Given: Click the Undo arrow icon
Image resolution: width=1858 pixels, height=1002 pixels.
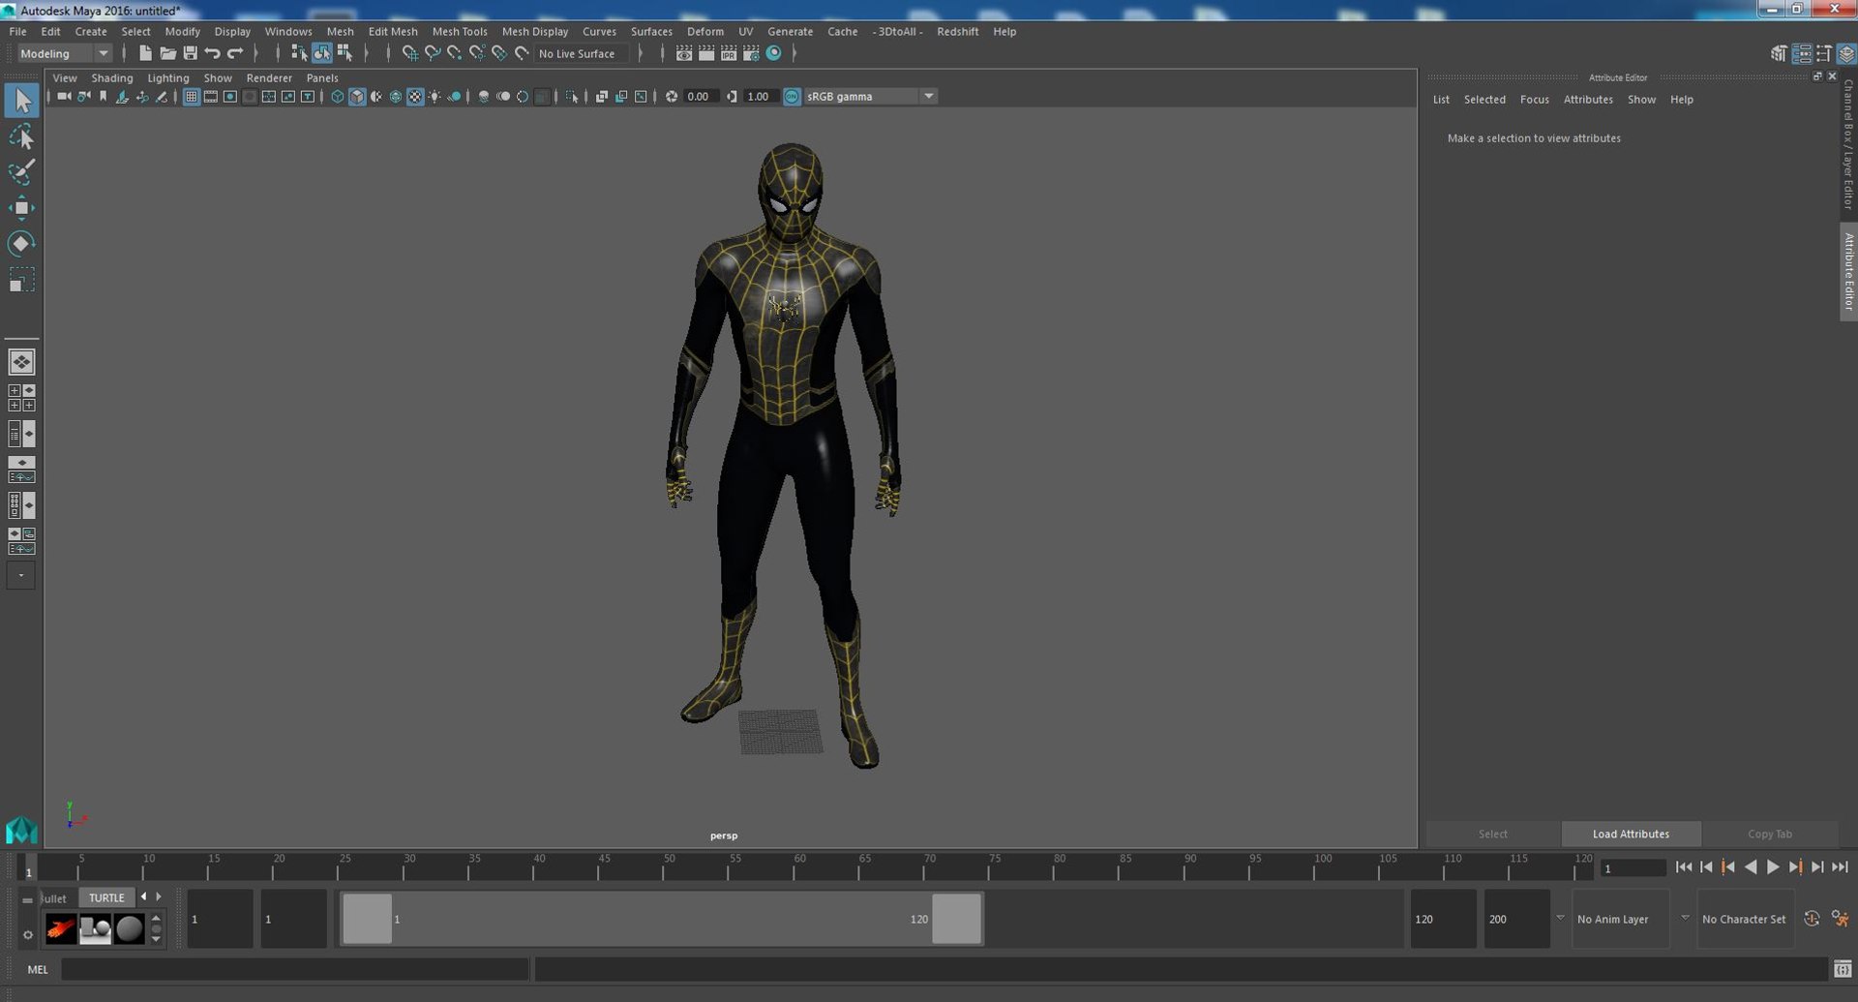Looking at the screenshot, I should pyautogui.click(x=212, y=53).
